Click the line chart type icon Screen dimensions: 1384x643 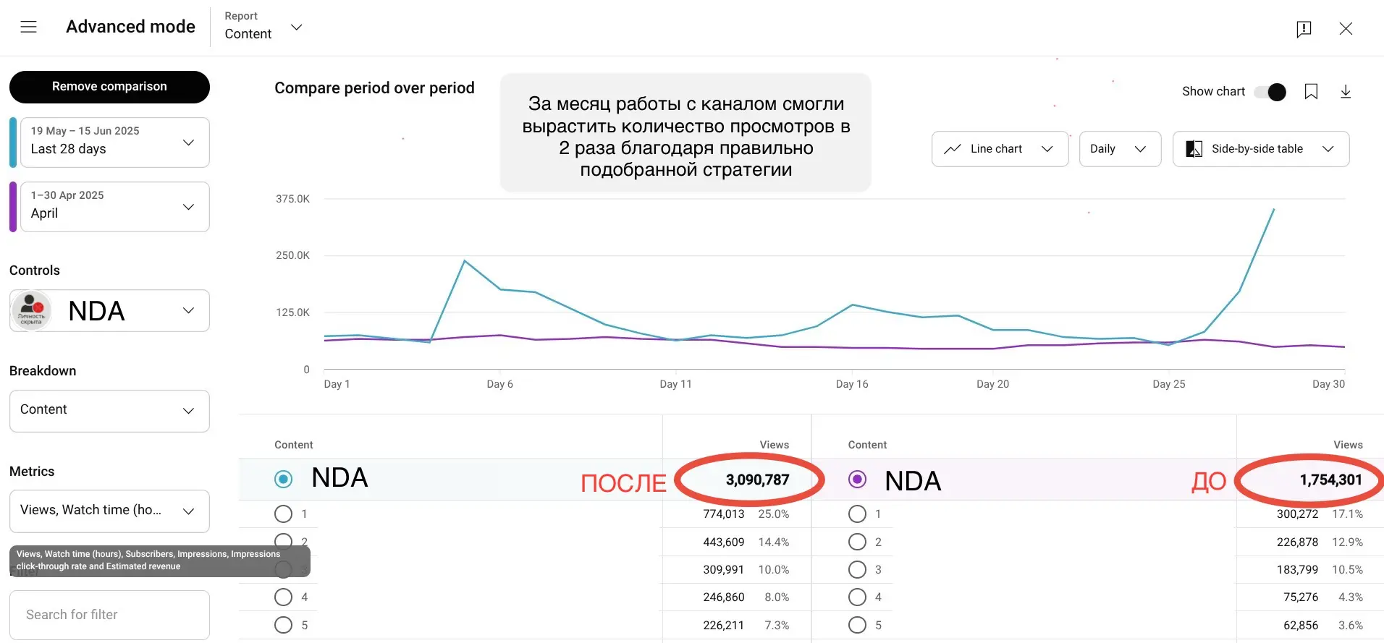click(x=953, y=149)
